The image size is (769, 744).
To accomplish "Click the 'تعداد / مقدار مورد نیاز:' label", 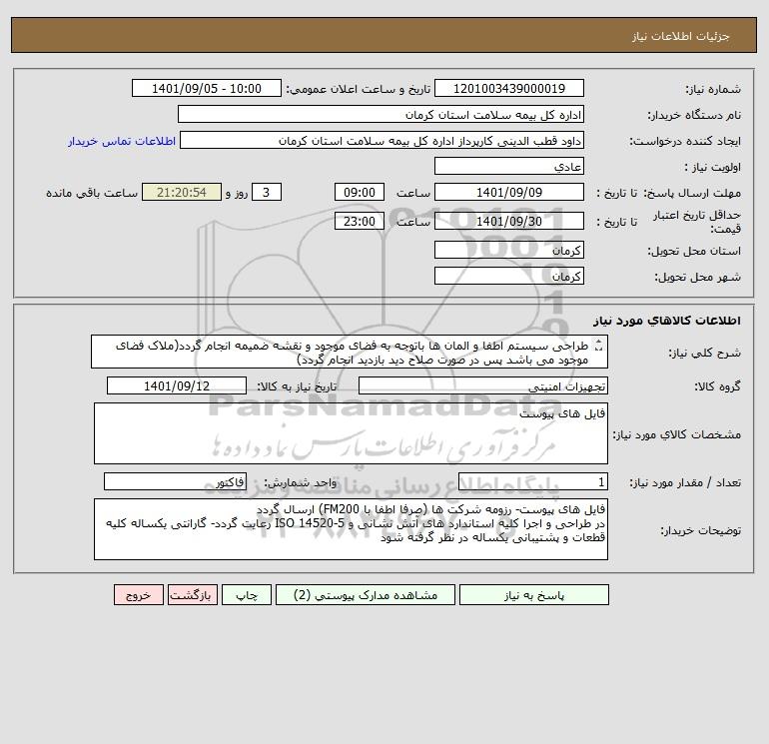I will [686, 482].
